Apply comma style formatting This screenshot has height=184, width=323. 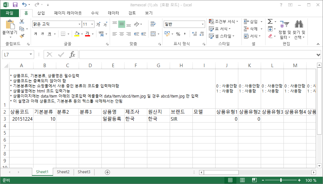(x=185, y=34)
